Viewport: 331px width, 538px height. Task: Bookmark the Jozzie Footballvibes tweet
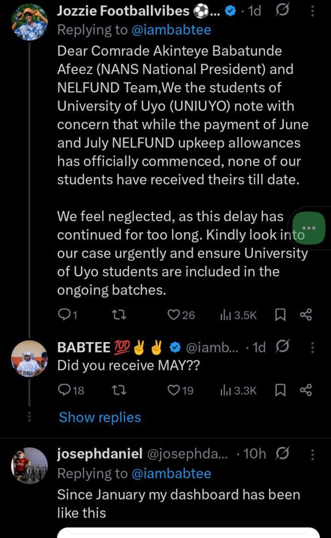tap(280, 315)
